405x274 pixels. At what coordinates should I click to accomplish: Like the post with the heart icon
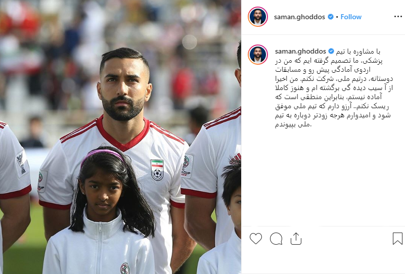(256, 239)
